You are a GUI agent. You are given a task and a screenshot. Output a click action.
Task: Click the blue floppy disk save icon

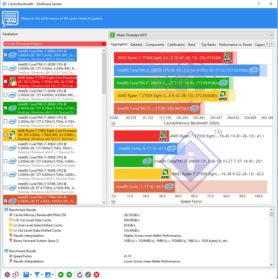(26, 275)
